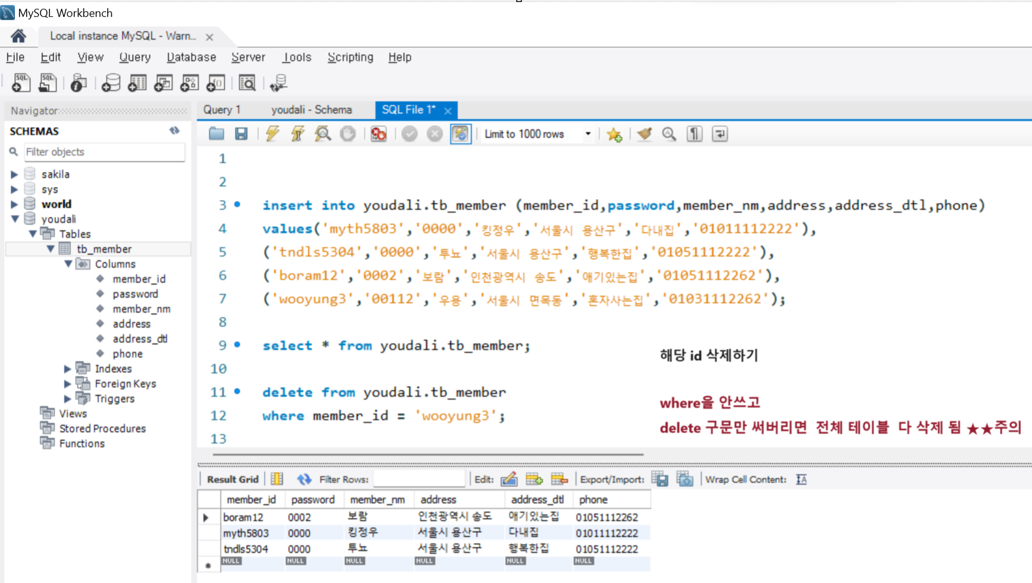
Task: Close the SQL File 1 tab
Action: 448,111
